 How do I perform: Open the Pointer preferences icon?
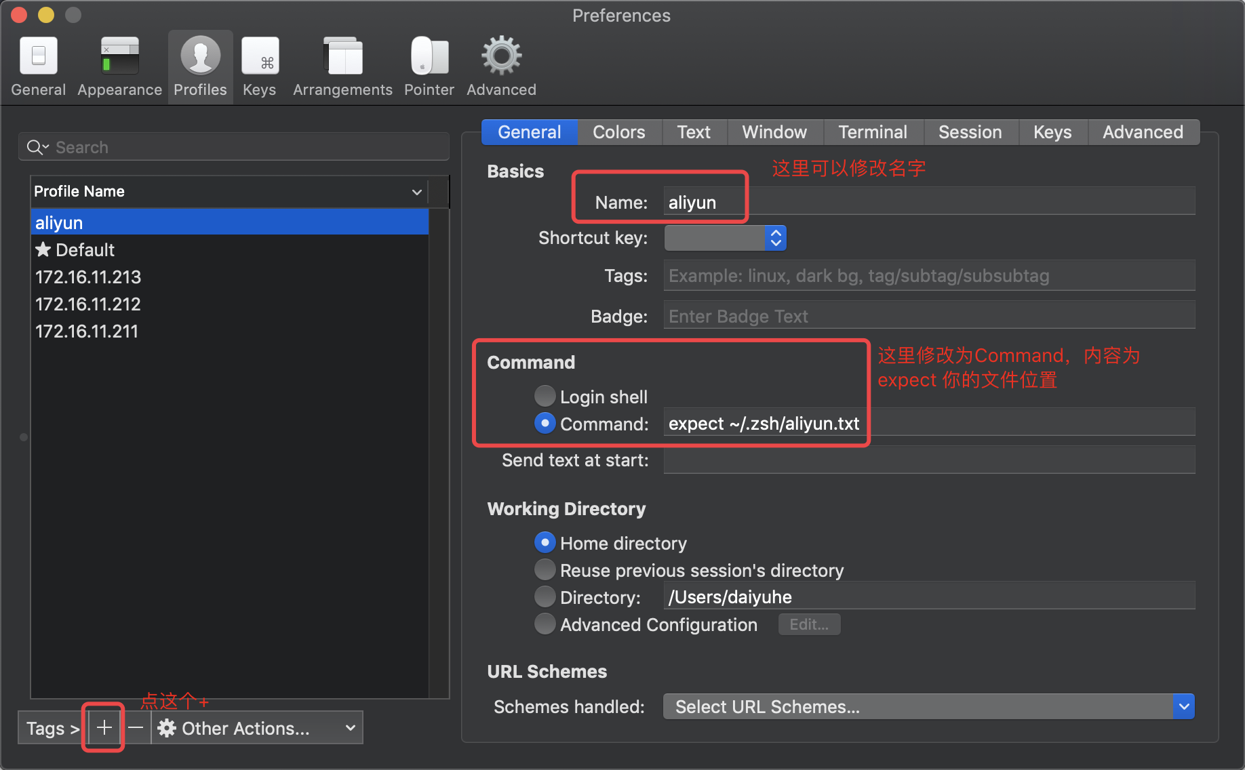(429, 64)
